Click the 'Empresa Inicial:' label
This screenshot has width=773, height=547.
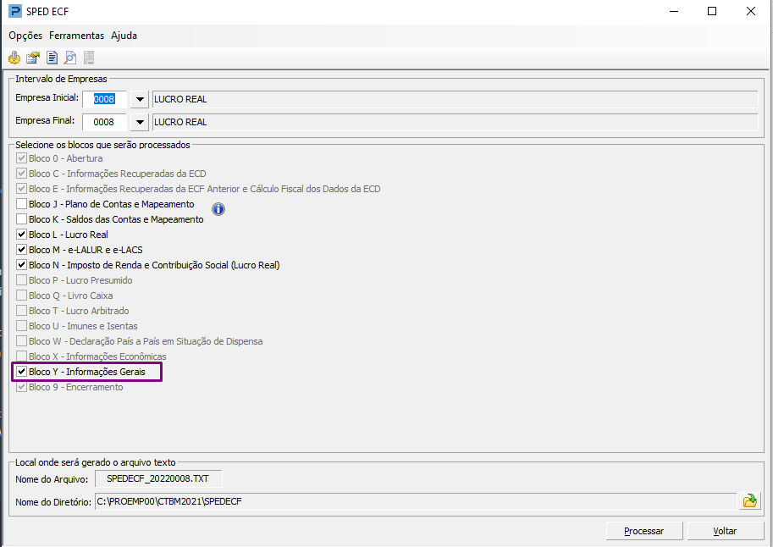pos(47,97)
